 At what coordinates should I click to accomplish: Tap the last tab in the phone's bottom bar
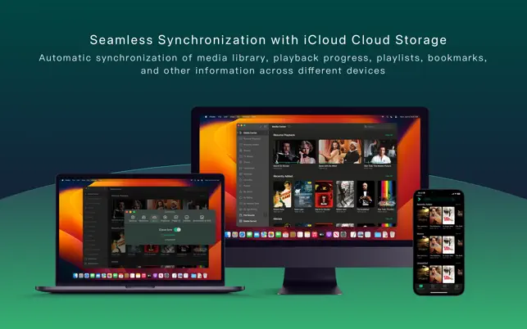457,286
